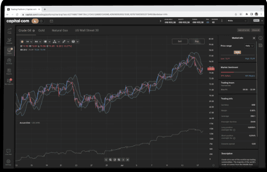The image size is (267, 172).
Task: Zoom out chart with magnifier button
Action: point(110,160)
